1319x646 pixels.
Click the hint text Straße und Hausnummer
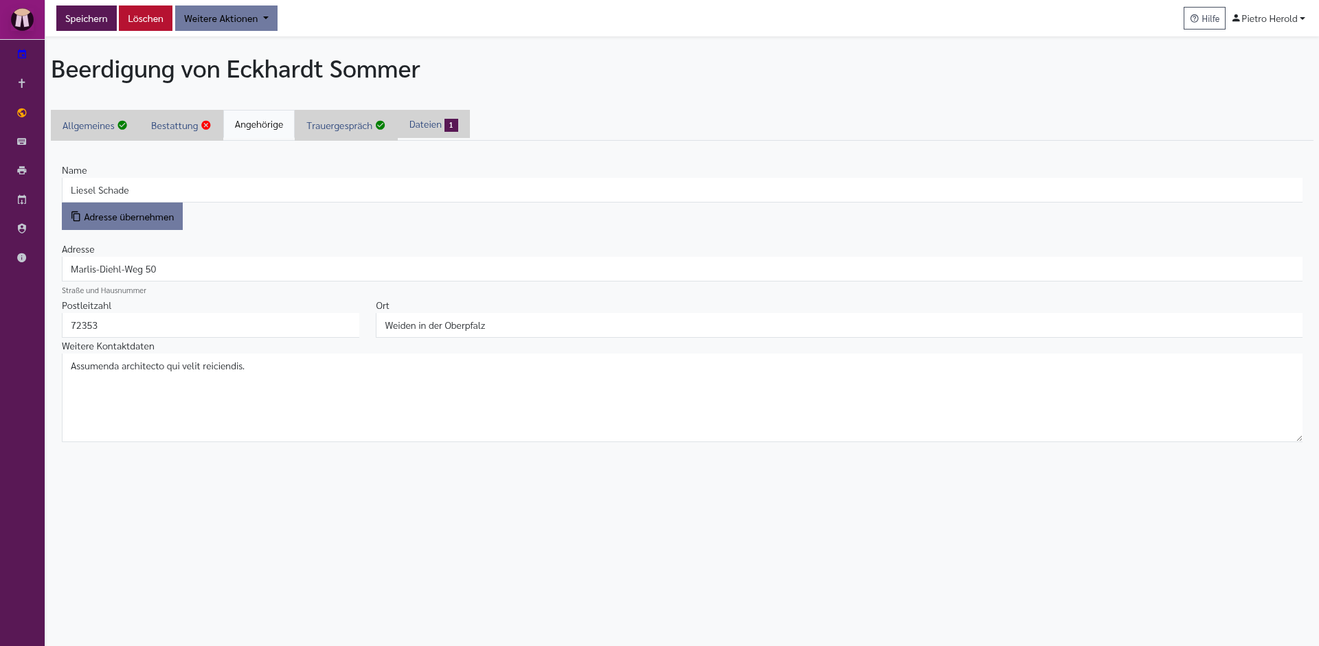[x=104, y=290]
